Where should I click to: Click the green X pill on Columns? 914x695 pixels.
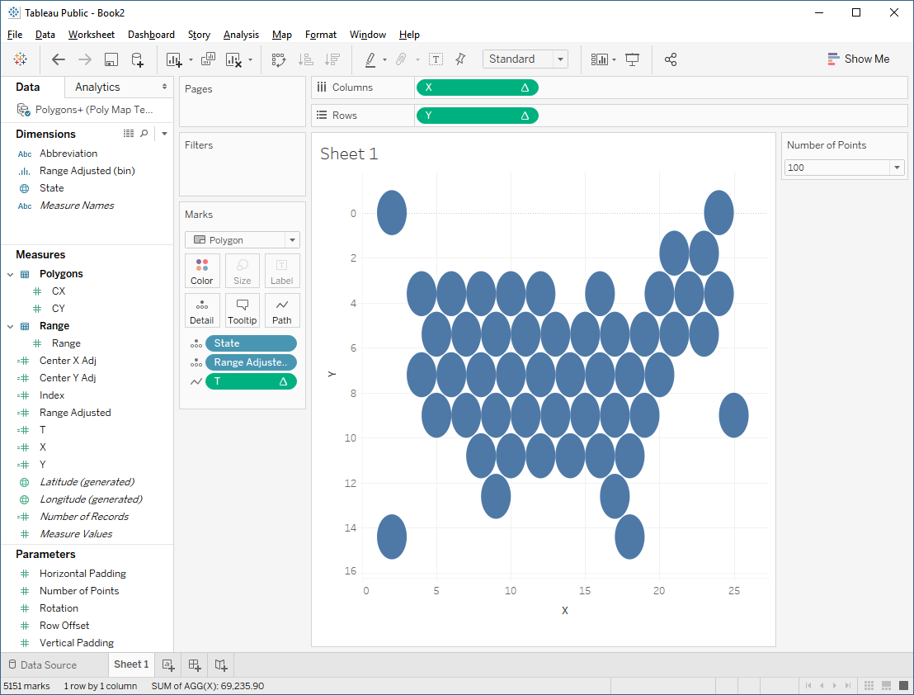pyautogui.click(x=477, y=87)
